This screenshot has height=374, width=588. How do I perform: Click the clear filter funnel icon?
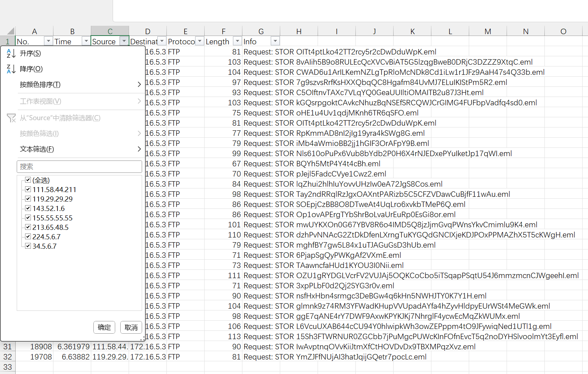tap(11, 118)
